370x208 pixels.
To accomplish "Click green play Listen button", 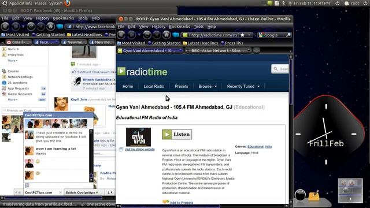I will [x=177, y=134].
